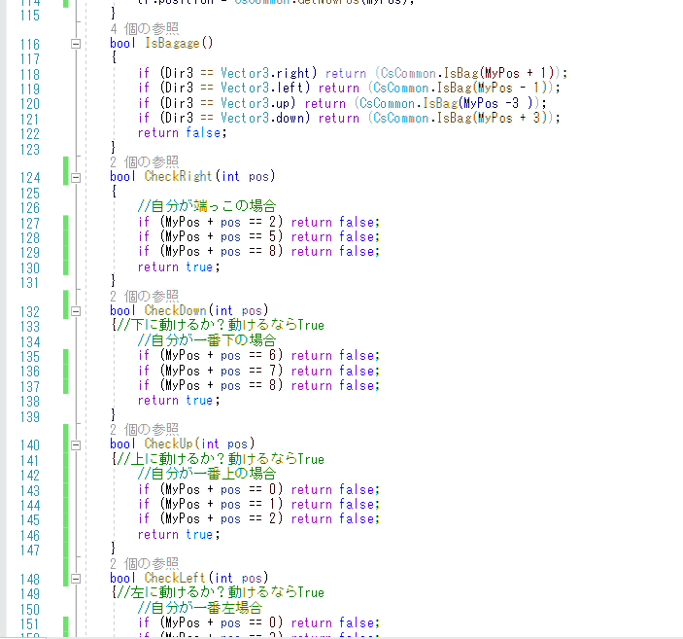This screenshot has height=639, width=683.
Task: Collapse the CheckDown method outline
Action: pyautogui.click(x=76, y=311)
